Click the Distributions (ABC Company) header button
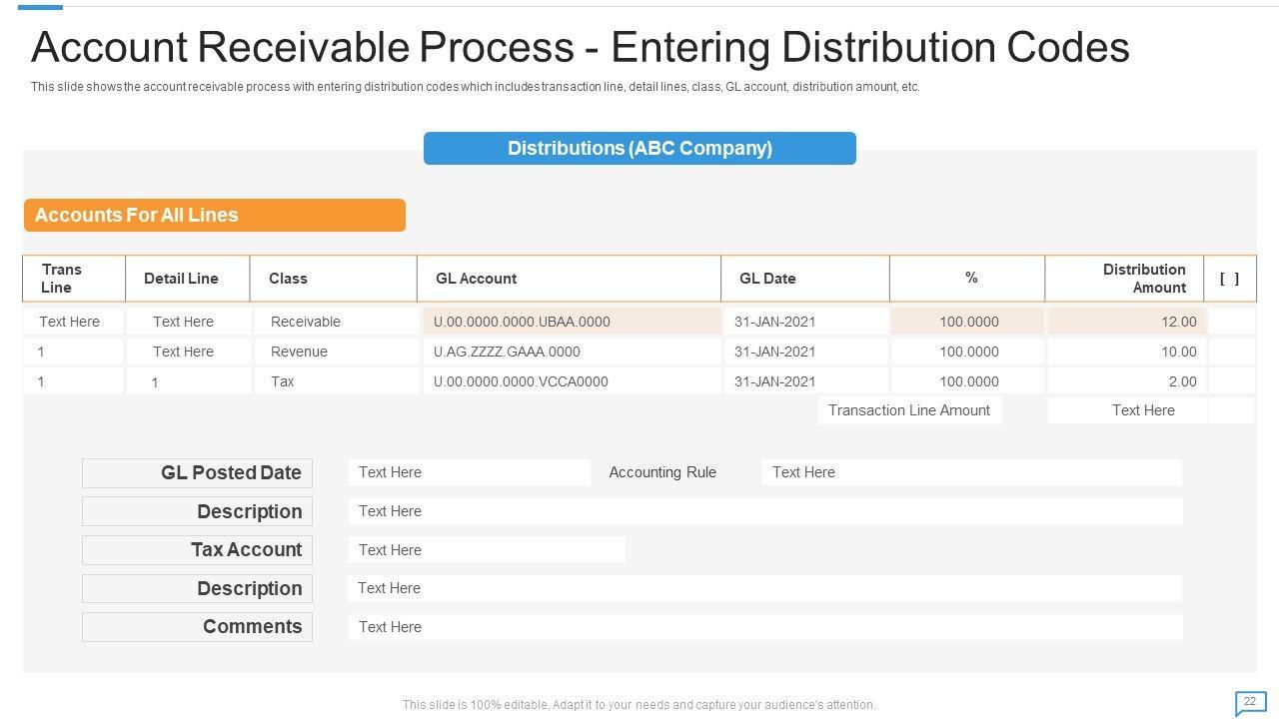1279x719 pixels. [639, 149]
